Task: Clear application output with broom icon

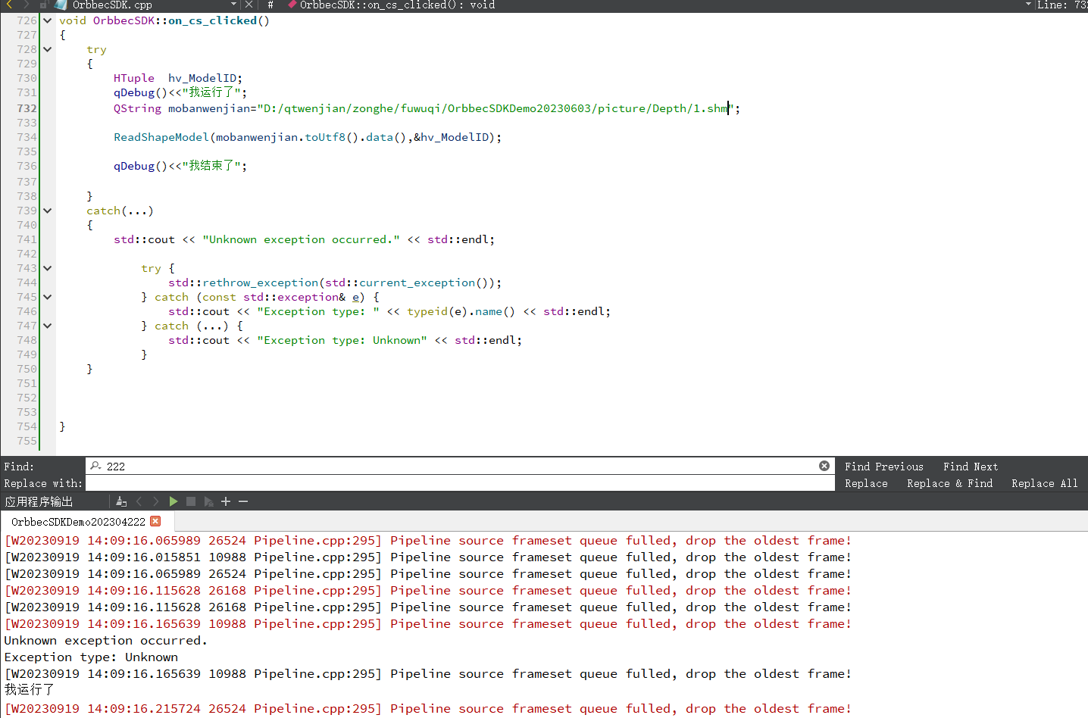Action: click(121, 501)
